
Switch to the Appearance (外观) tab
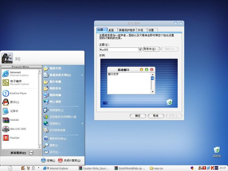pyautogui.click(x=142, y=30)
